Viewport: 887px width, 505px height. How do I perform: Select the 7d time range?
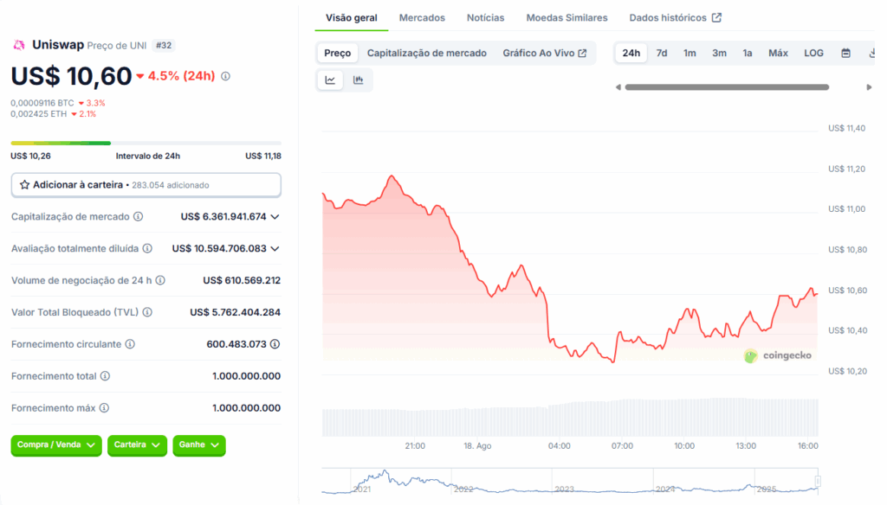[x=661, y=53]
